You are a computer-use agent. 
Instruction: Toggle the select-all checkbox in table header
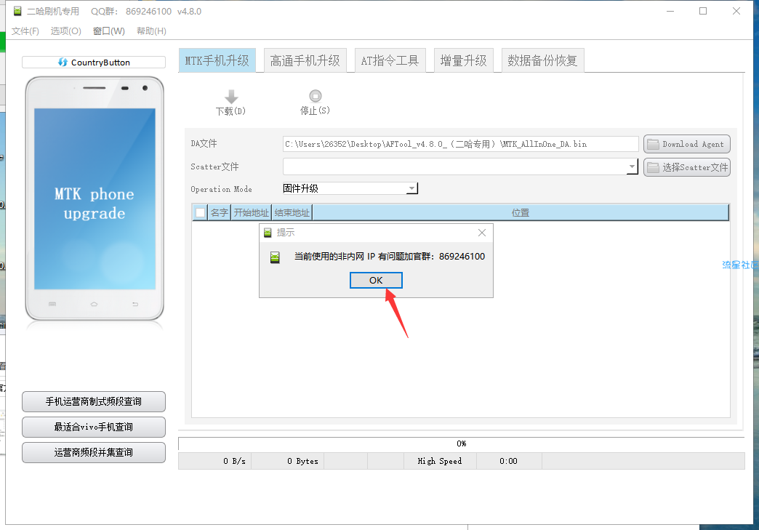point(200,212)
